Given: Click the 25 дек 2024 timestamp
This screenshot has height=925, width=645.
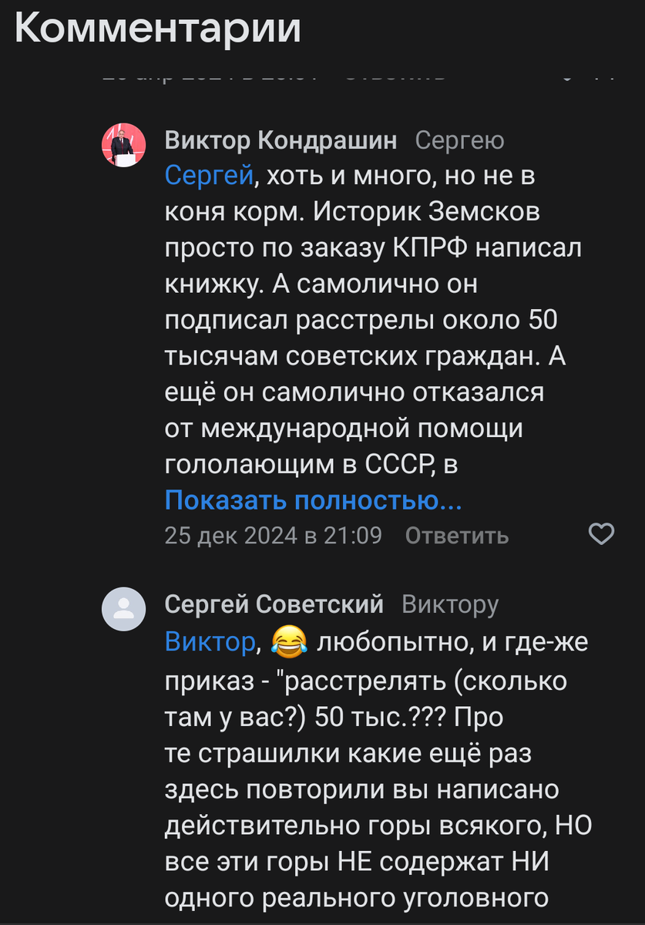Looking at the screenshot, I should tap(272, 535).
